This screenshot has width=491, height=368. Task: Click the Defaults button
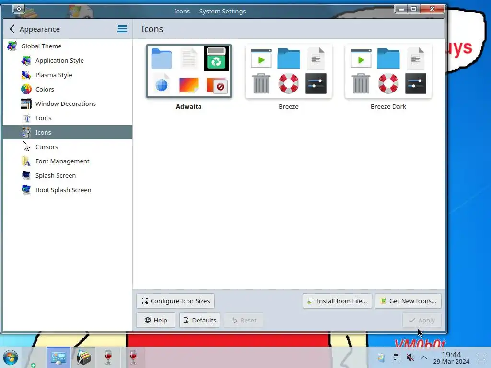[x=200, y=320]
